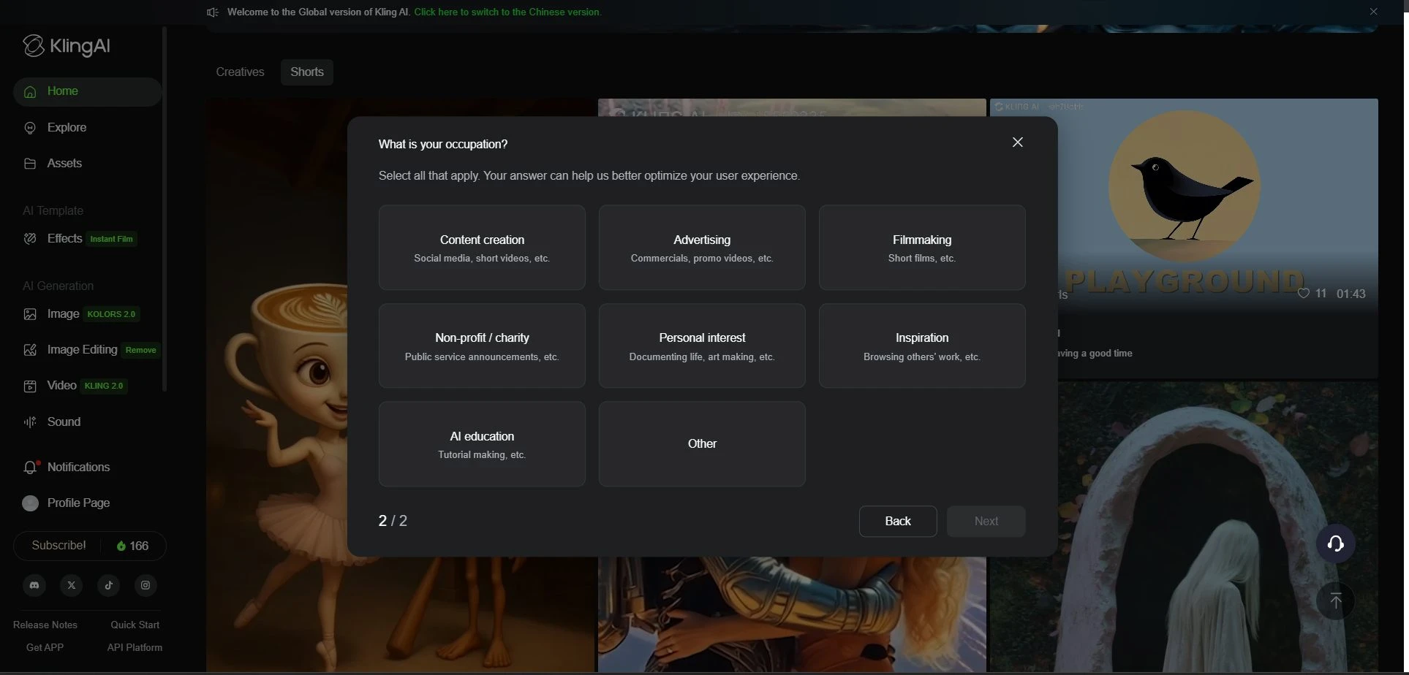Viewport: 1409px width, 675px height.
Task: Click the 166 credits flame counter
Action: [132, 546]
